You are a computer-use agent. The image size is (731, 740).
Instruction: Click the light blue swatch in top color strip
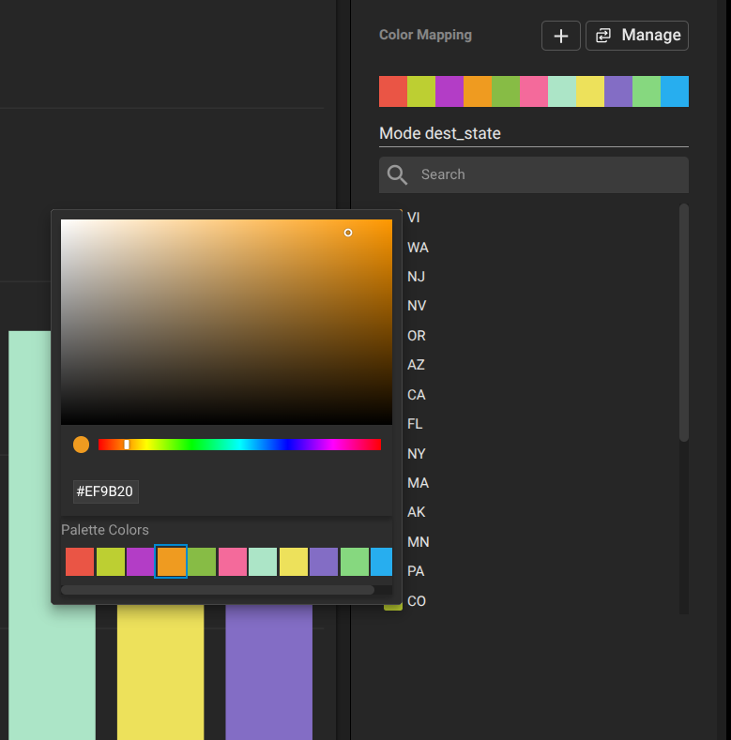[x=675, y=92]
